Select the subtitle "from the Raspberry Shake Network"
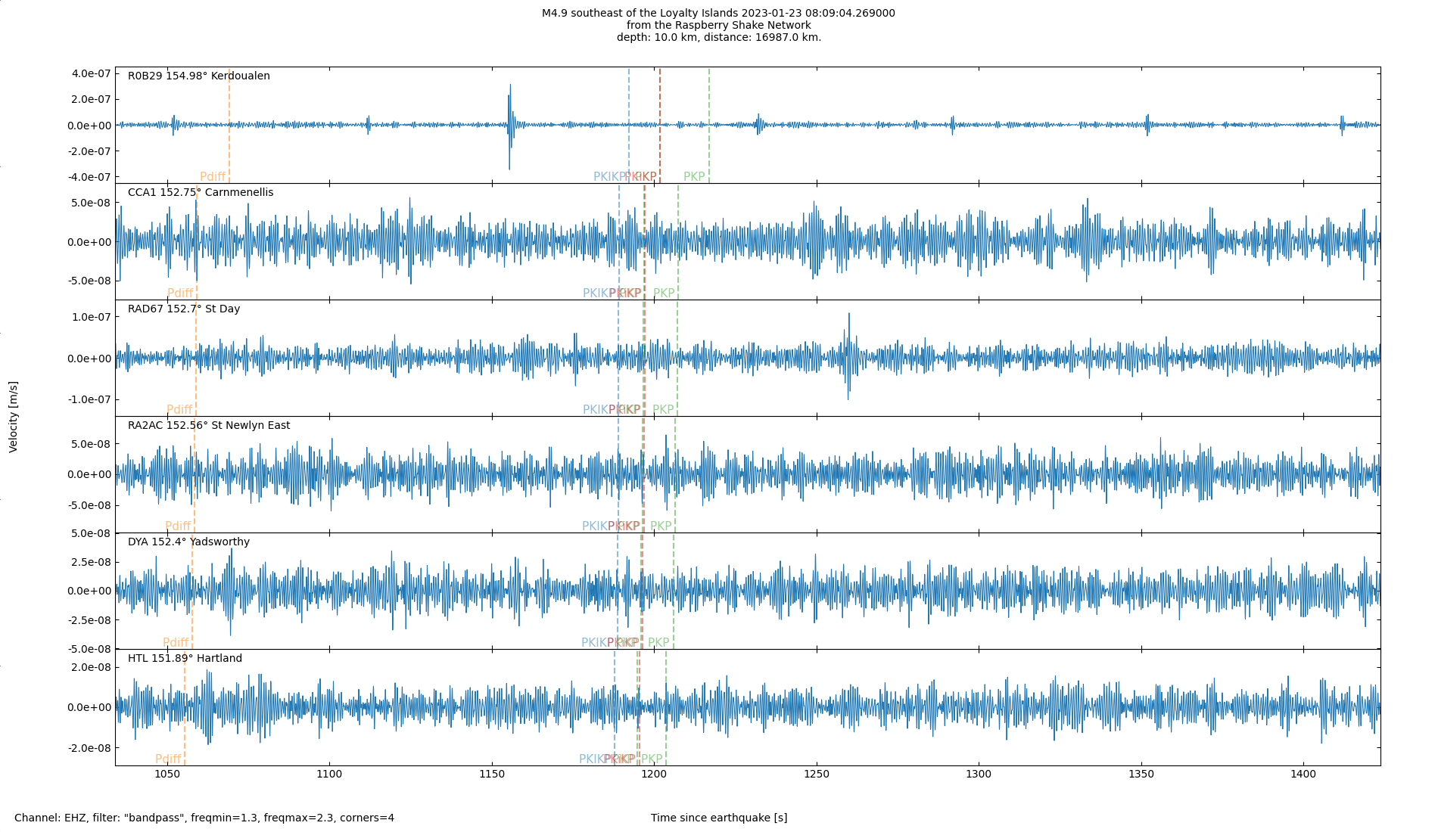The width and height of the screenshot is (1438, 832). 719,25
